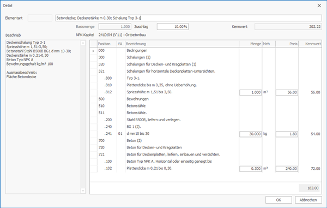Select row .812 Spriesshöhe m 1,51 bis 3,50

tap(205, 92)
